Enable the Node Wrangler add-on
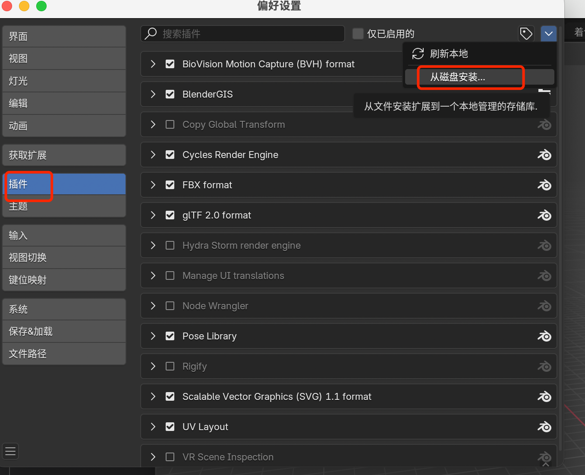 (x=170, y=306)
